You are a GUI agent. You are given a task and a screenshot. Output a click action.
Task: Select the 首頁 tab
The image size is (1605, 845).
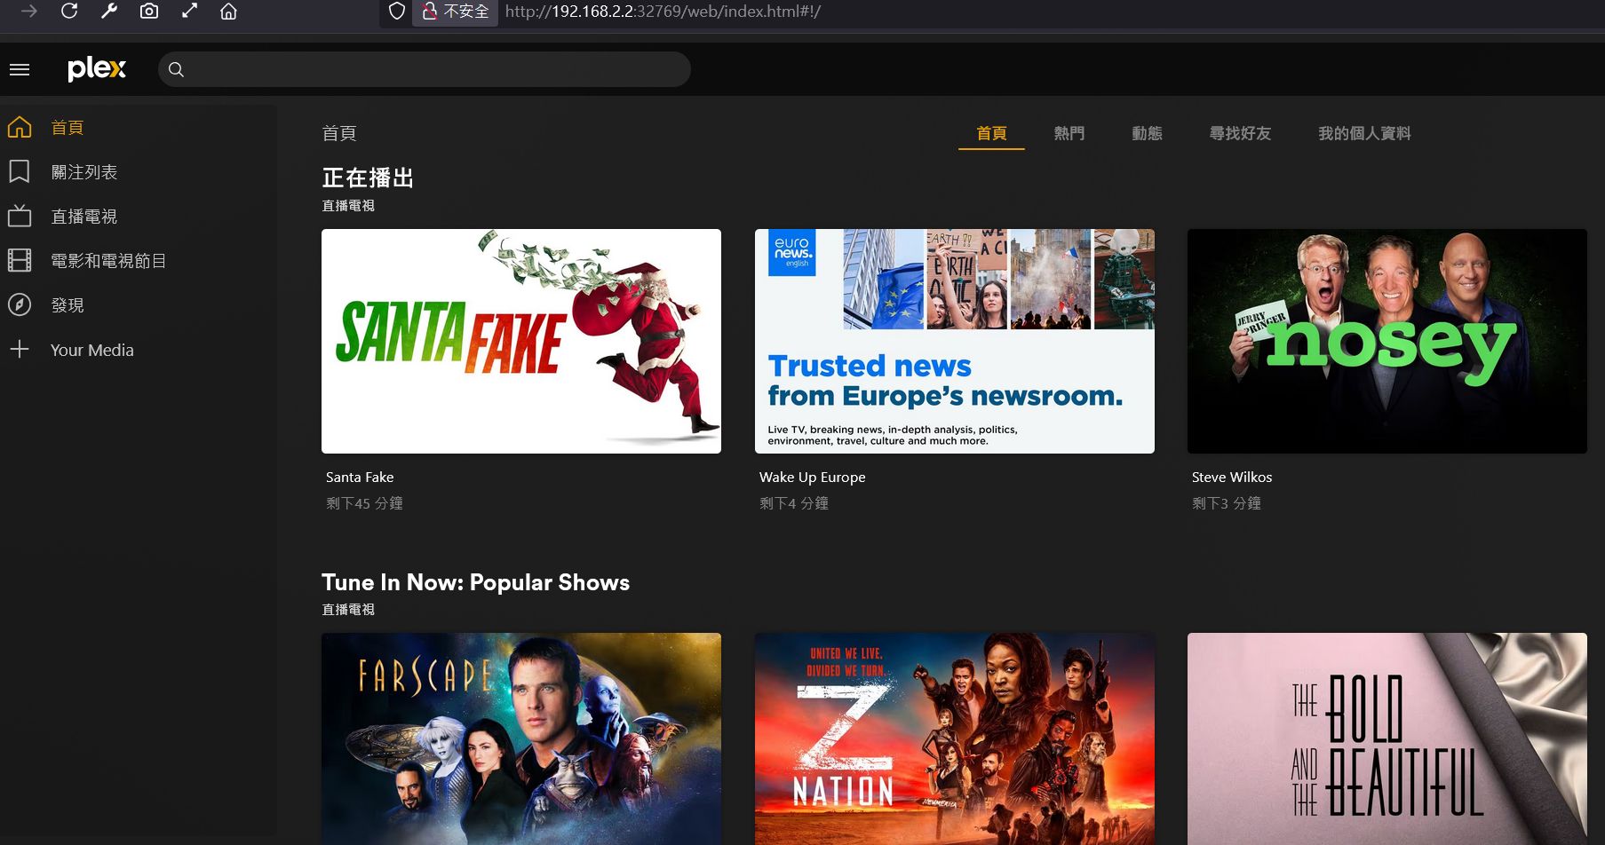(991, 133)
